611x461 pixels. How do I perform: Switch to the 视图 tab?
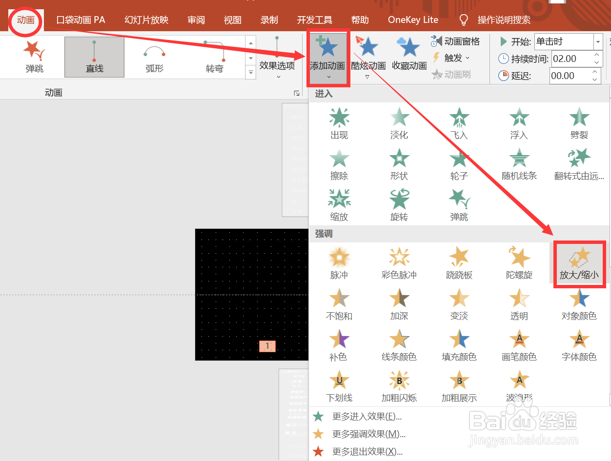pyautogui.click(x=233, y=20)
